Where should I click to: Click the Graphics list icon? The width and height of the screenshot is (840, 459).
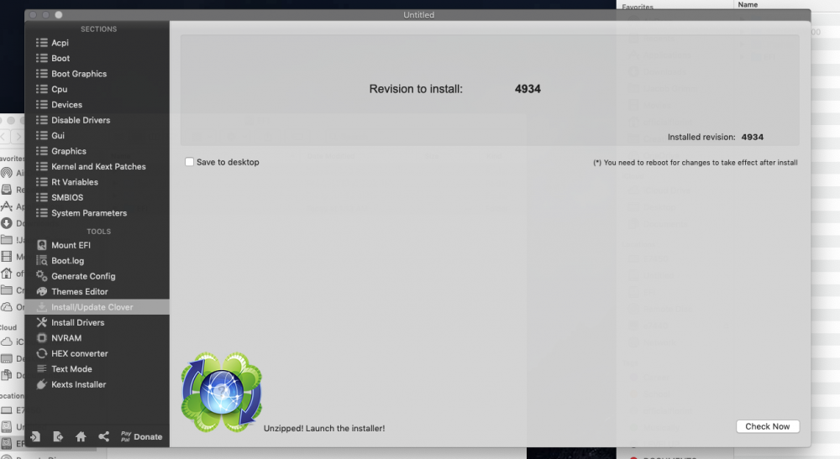coord(42,151)
